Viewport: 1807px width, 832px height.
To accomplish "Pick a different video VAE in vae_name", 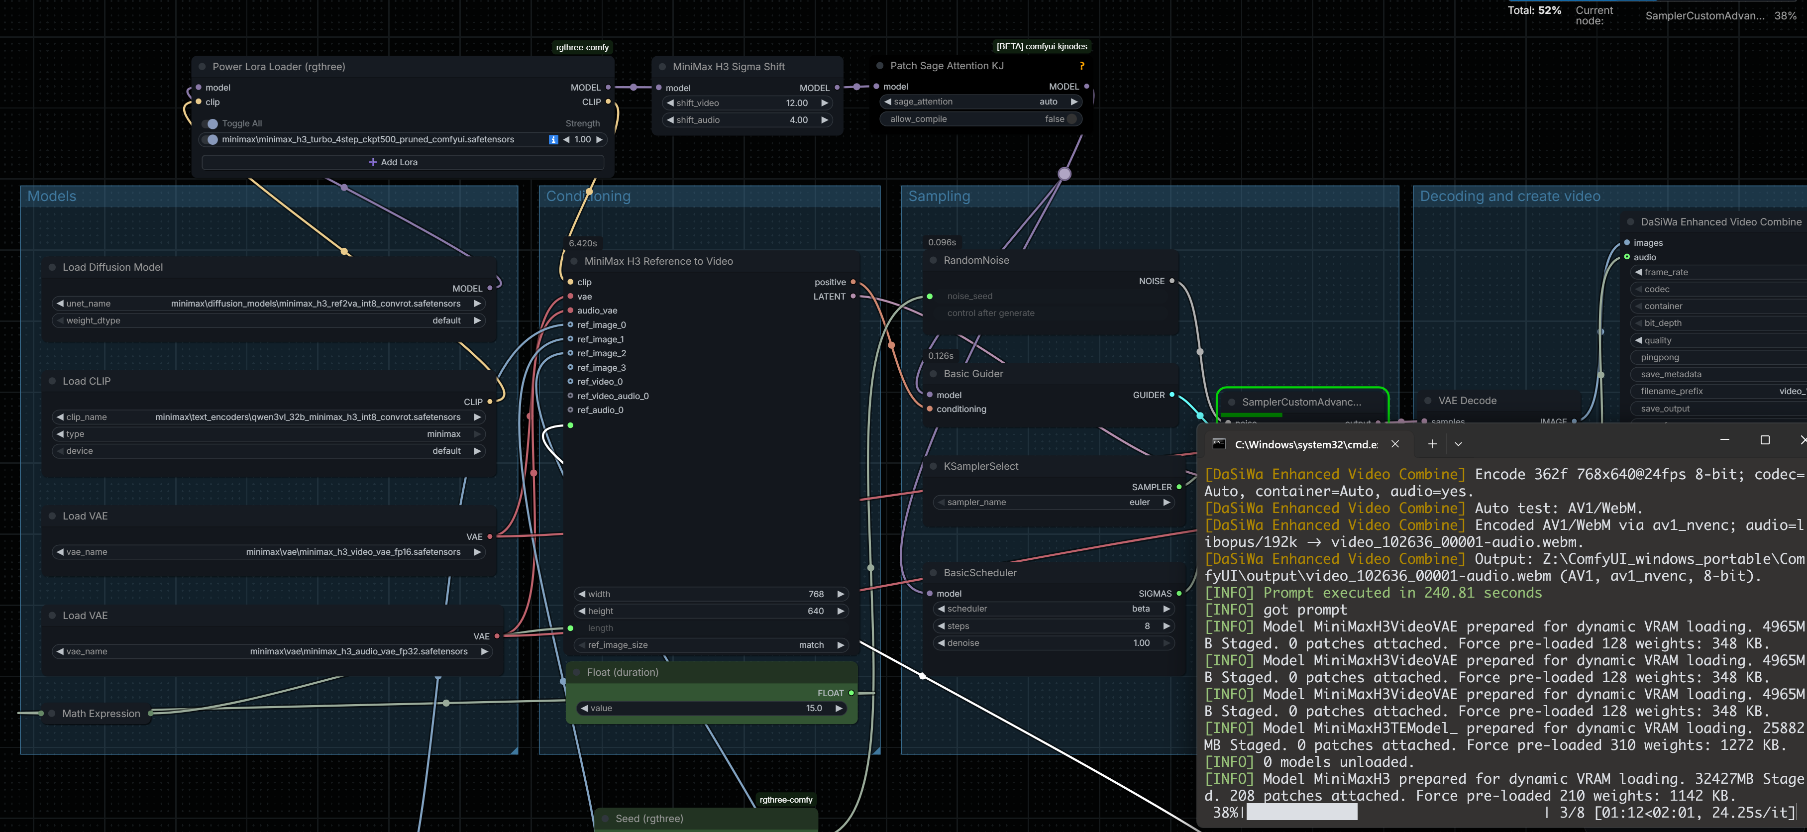I will click(x=269, y=552).
